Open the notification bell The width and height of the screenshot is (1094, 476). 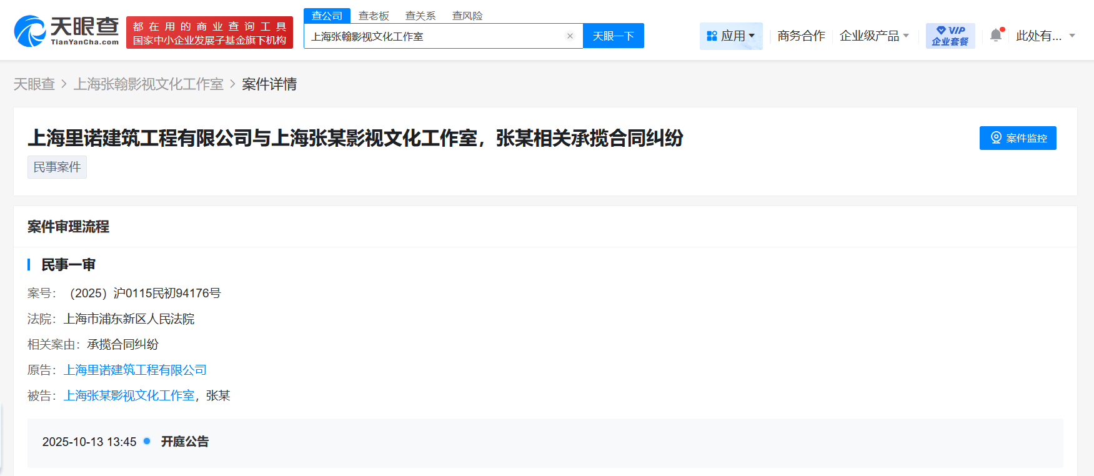[996, 35]
